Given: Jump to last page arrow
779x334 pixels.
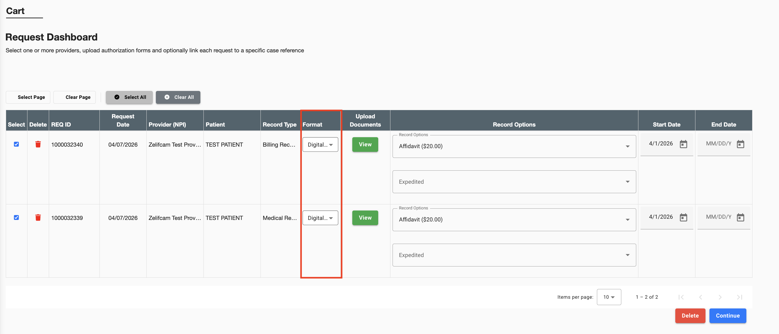Looking at the screenshot, I should click(740, 297).
